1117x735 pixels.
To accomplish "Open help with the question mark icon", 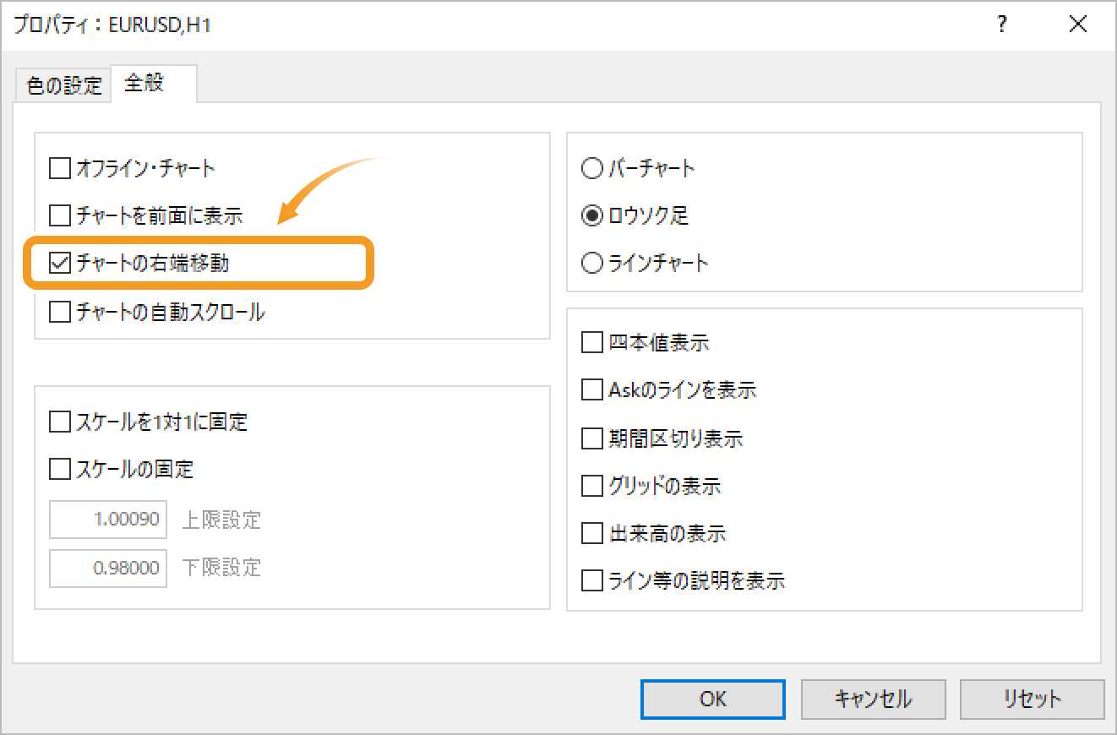I will click(1002, 25).
